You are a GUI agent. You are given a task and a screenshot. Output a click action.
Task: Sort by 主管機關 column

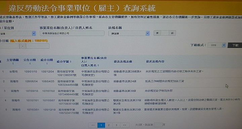pos(13,61)
